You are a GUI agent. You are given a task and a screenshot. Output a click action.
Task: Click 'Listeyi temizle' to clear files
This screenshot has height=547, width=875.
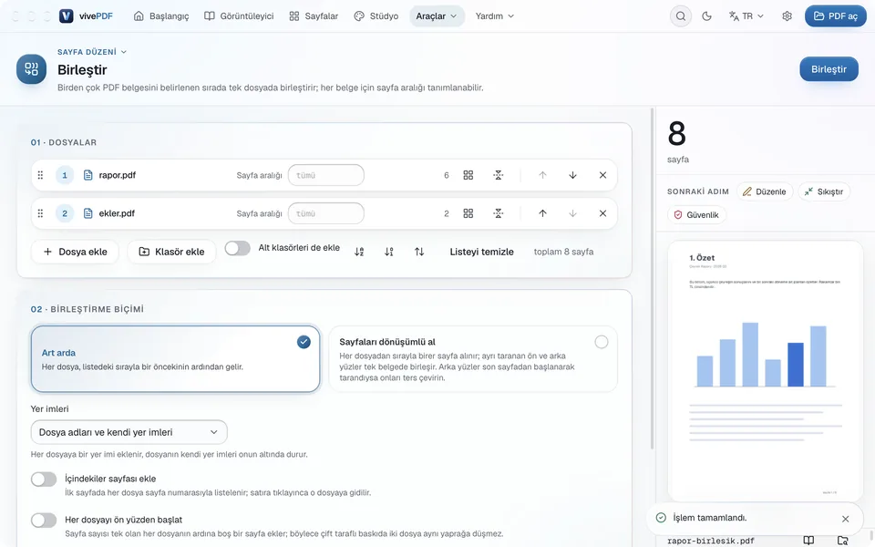pyautogui.click(x=481, y=252)
